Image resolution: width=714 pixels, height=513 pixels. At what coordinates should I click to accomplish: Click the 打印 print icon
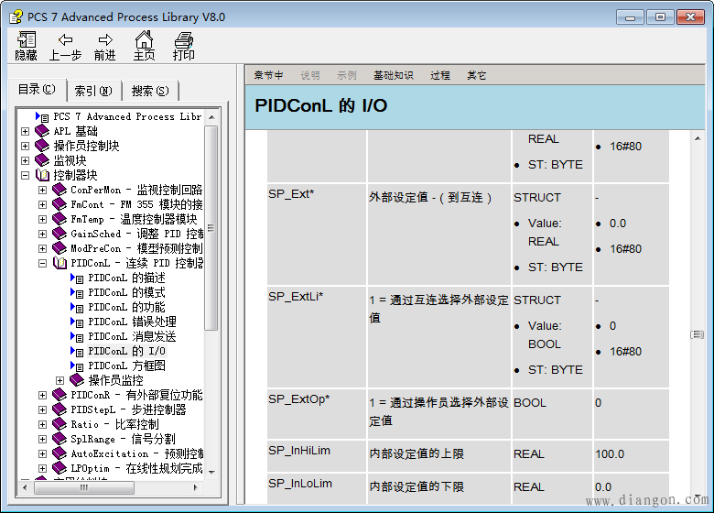click(183, 39)
